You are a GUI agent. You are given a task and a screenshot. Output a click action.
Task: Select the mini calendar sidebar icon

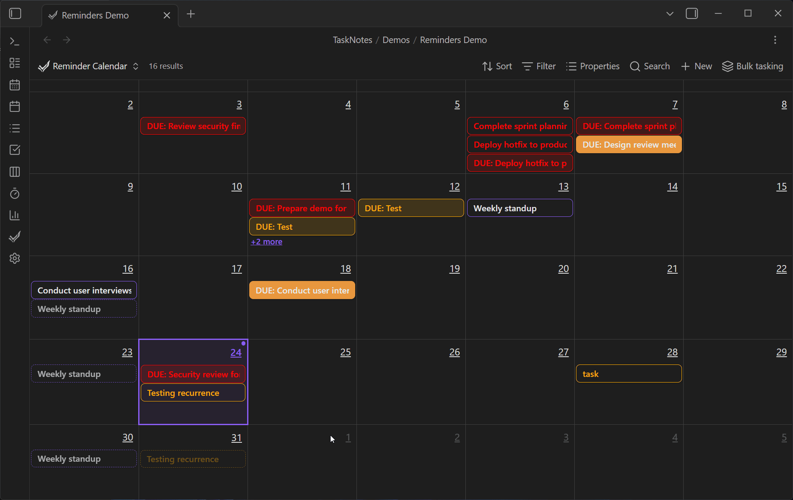click(15, 85)
